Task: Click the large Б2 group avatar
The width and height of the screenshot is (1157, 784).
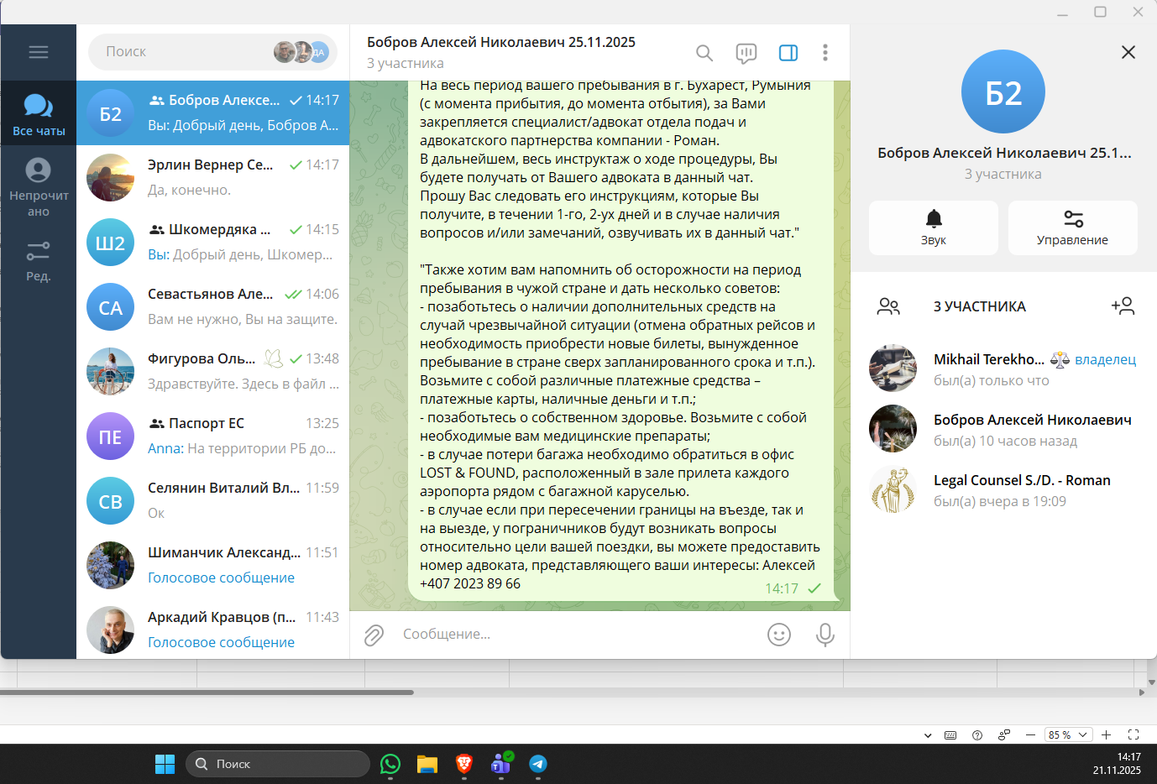Action: tap(1003, 91)
